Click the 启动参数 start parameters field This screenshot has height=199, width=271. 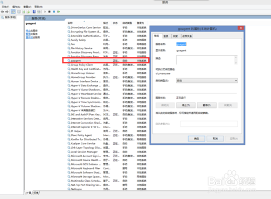[209, 124]
